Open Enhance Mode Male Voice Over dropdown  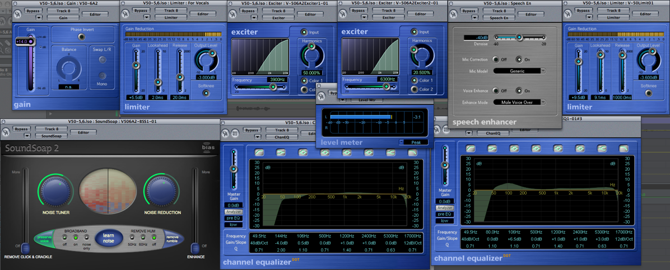click(519, 102)
